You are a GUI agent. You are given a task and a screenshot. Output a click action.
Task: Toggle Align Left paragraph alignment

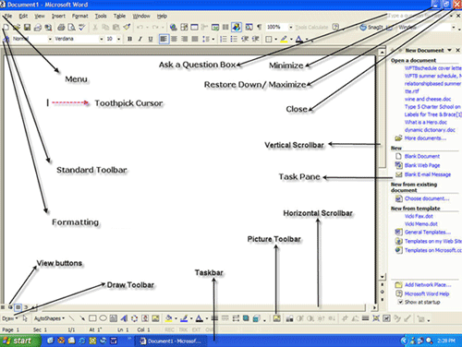click(164, 39)
